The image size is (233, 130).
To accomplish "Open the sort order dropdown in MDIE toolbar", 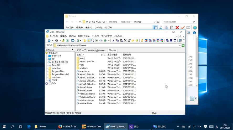I will (x=80, y=40).
